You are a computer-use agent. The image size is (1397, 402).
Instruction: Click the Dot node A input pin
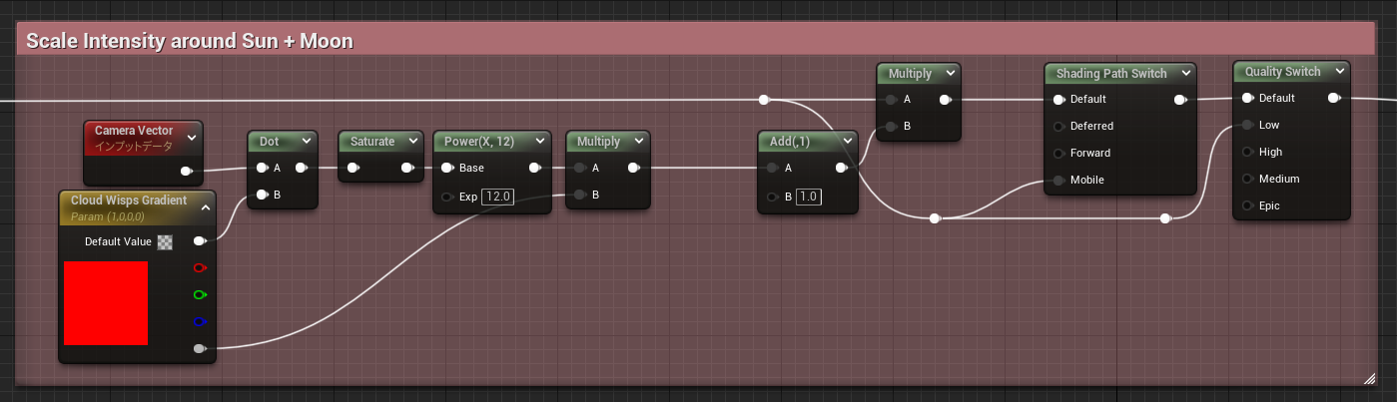[x=262, y=168]
